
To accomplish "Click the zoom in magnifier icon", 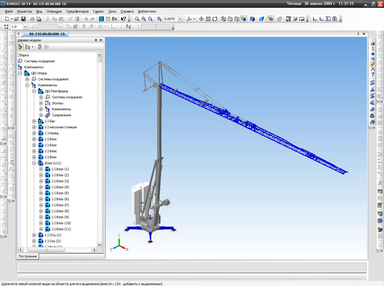I will (x=144, y=19).
